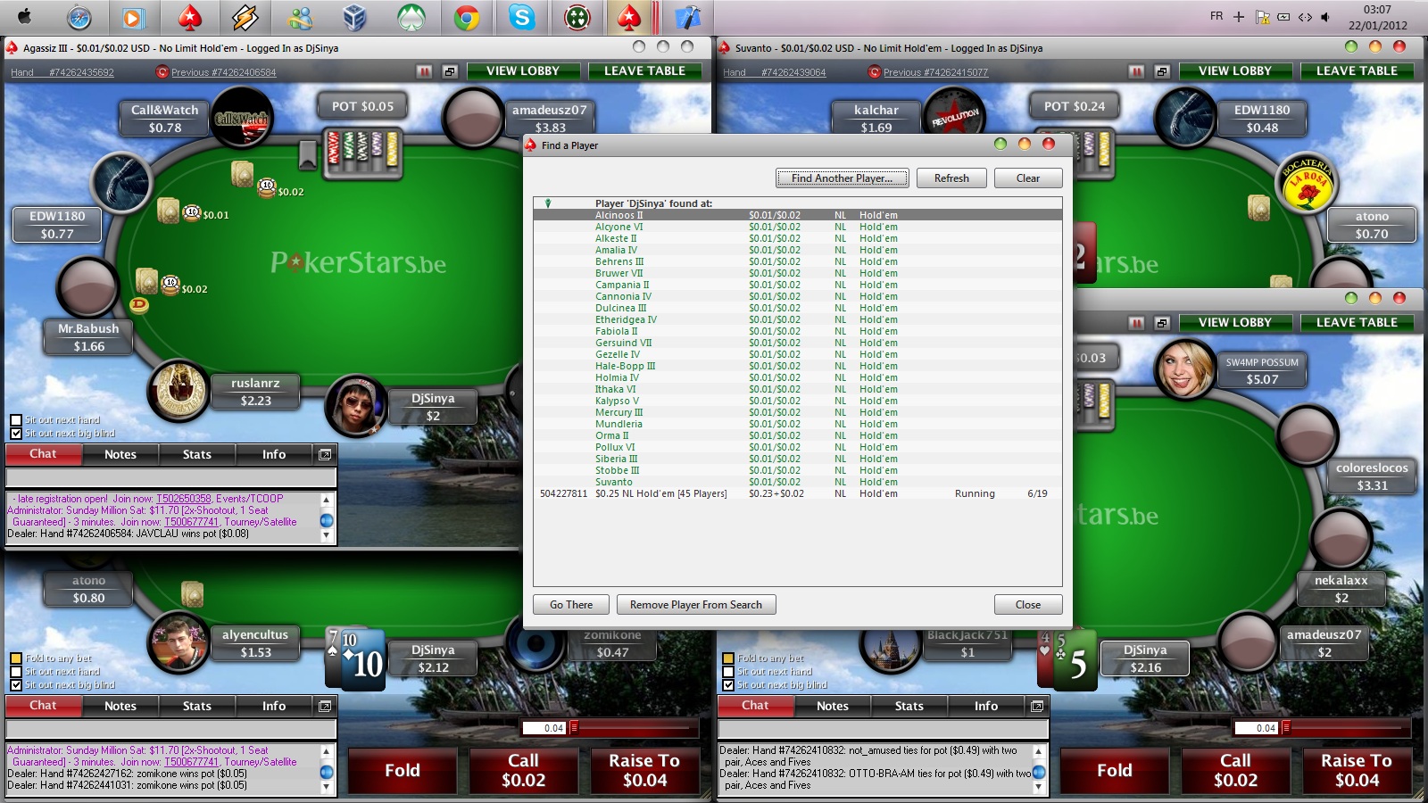Screen dimensions: 1428x803
Task: Switch to Notes tab on Agassiz III table
Action: click(x=120, y=454)
